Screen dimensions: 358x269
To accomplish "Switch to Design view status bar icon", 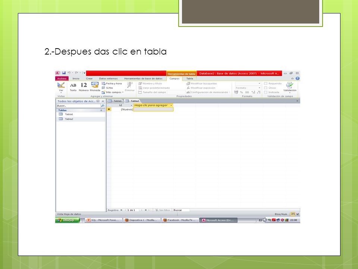I will coord(298,214).
